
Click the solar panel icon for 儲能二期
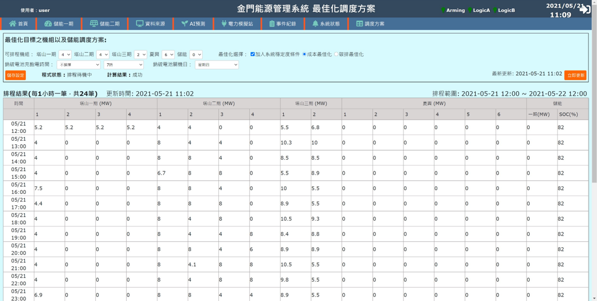(x=94, y=24)
